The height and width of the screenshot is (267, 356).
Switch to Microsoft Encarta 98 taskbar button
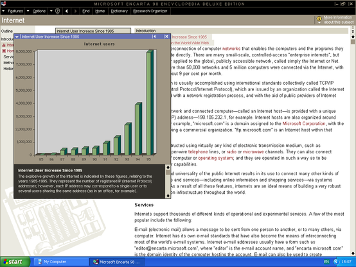point(117,262)
